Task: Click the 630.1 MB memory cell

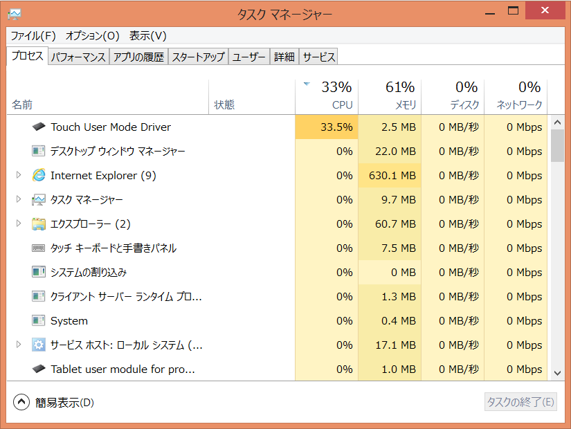Action: 390,175
